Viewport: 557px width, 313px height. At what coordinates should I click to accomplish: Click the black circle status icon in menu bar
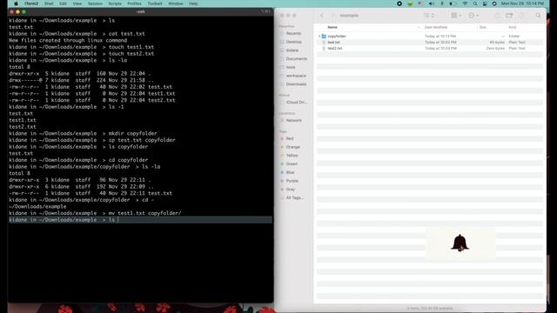[x=399, y=3]
